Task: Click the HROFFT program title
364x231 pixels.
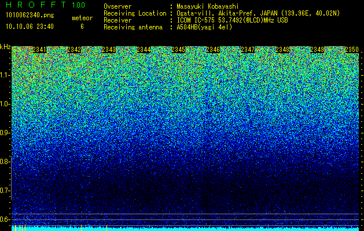Action: point(36,5)
